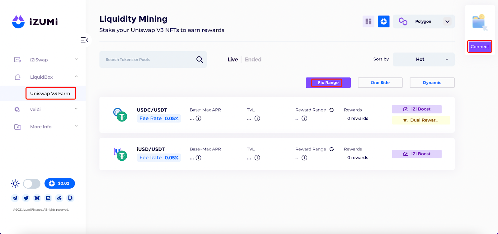Click the wallet folder icon
Screen dimensions: 498x234
tap(480, 22)
